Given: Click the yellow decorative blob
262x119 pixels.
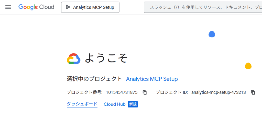Looking at the screenshot, I should tap(248, 66).
